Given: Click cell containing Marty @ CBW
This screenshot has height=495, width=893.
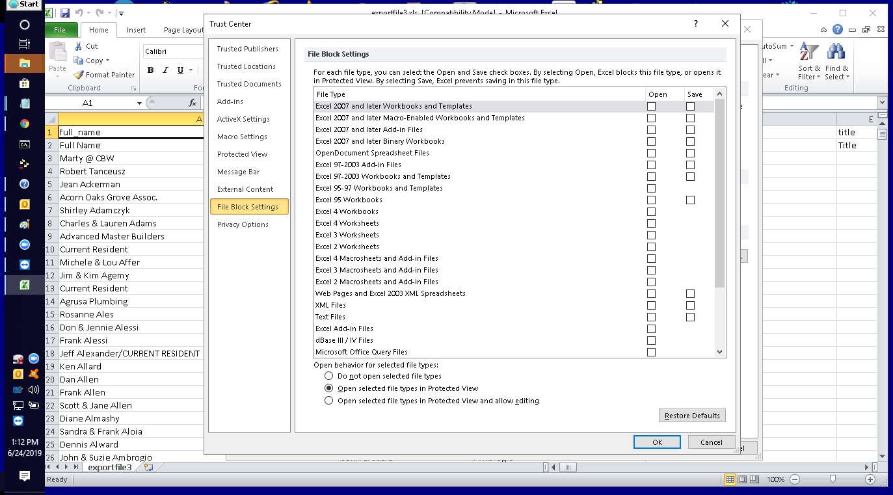Looking at the screenshot, I should (x=131, y=158).
